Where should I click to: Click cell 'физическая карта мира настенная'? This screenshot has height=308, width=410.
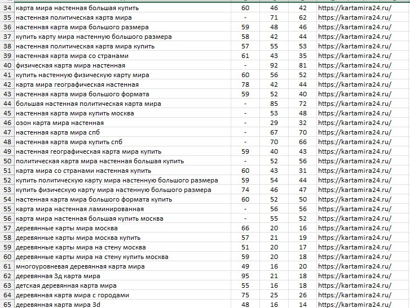pos(122,65)
